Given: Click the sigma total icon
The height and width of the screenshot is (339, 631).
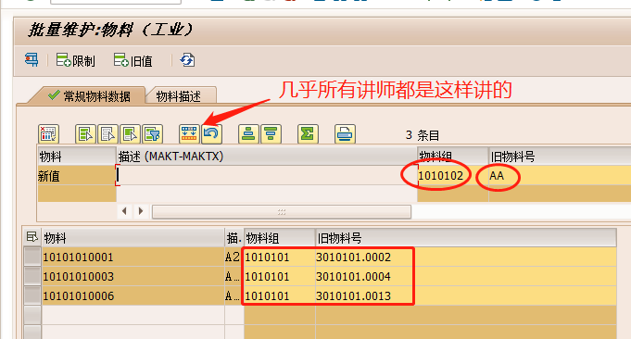Looking at the screenshot, I should (308, 134).
